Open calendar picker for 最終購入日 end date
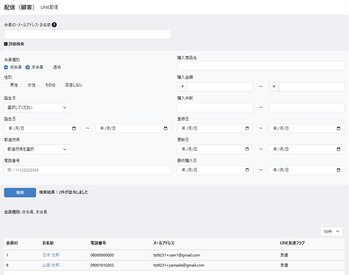This screenshot has height=275, width=349. coord(339,170)
